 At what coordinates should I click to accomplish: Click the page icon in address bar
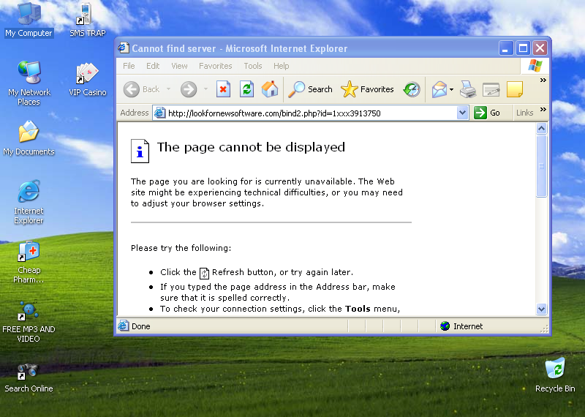159,113
